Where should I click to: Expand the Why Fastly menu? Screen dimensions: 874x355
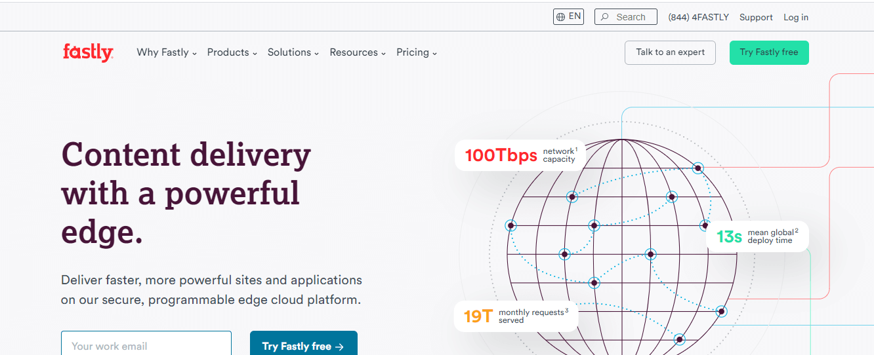(167, 52)
